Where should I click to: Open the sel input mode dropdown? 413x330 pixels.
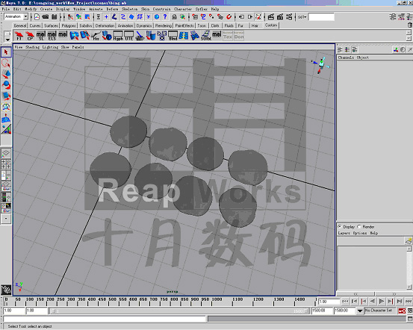302,17
